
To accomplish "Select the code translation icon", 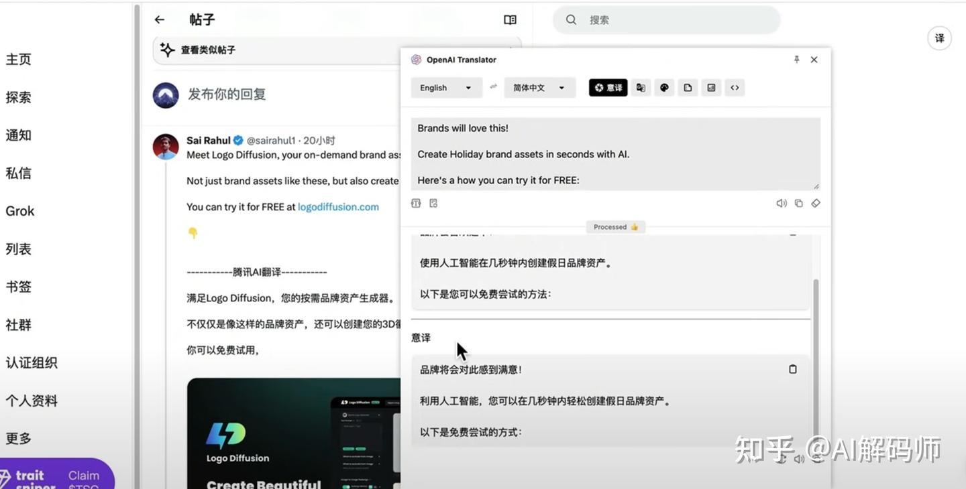I will pos(734,87).
